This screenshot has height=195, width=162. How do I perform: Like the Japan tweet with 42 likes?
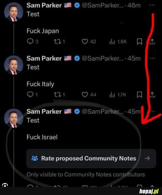(84, 41)
